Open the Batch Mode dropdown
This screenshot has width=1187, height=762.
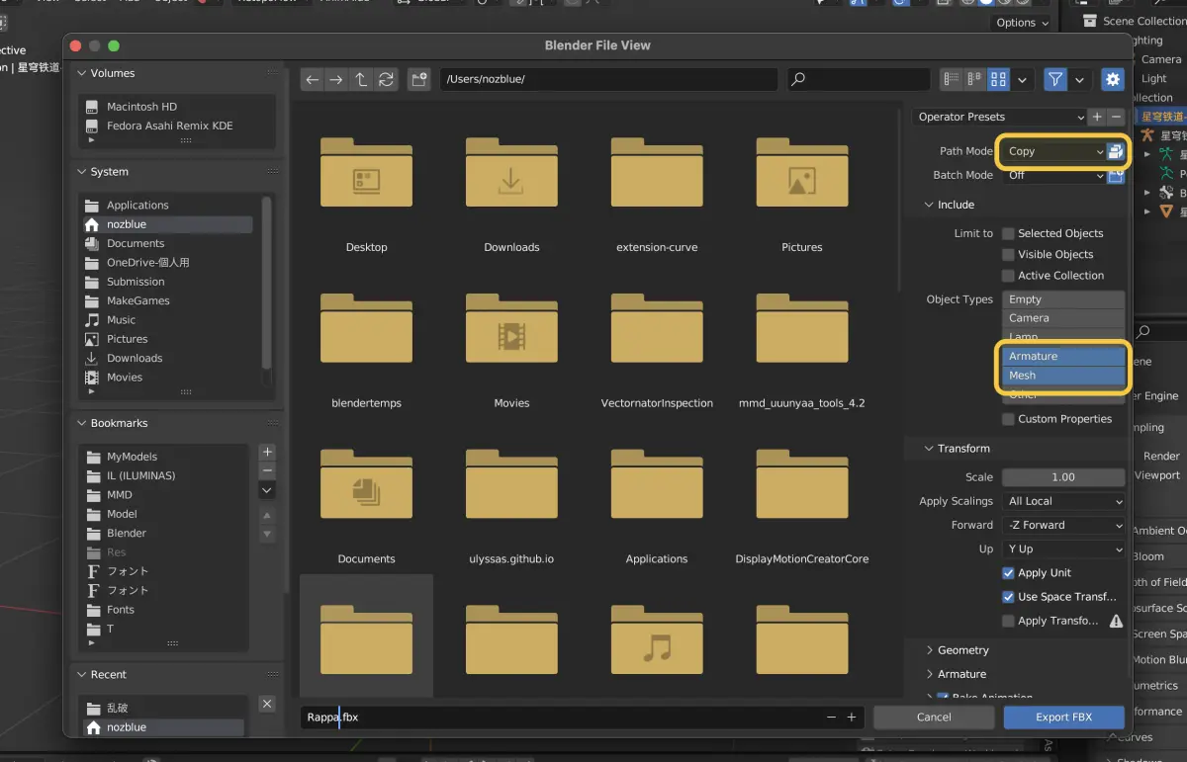pyautogui.click(x=1053, y=175)
